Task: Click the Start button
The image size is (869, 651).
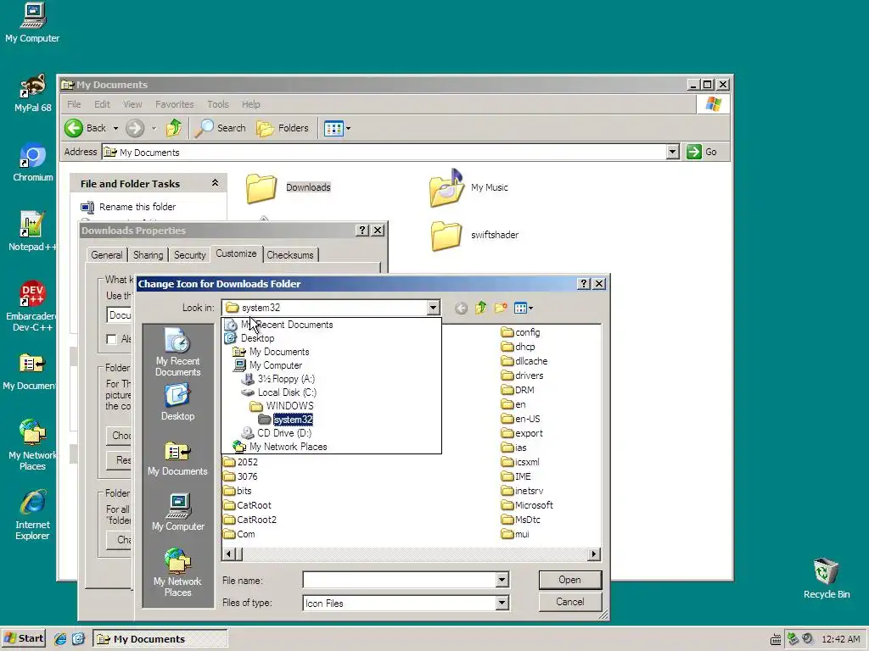Action: pyautogui.click(x=23, y=638)
